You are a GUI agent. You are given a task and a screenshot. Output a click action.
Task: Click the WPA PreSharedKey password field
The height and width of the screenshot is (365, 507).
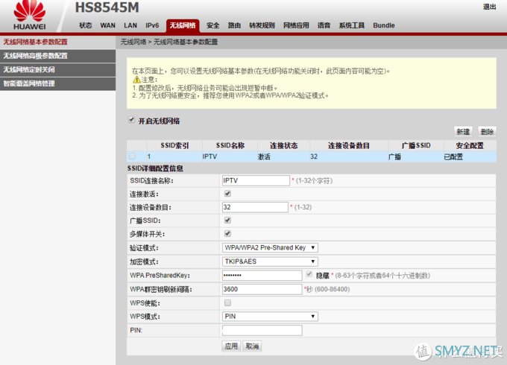[x=262, y=275]
